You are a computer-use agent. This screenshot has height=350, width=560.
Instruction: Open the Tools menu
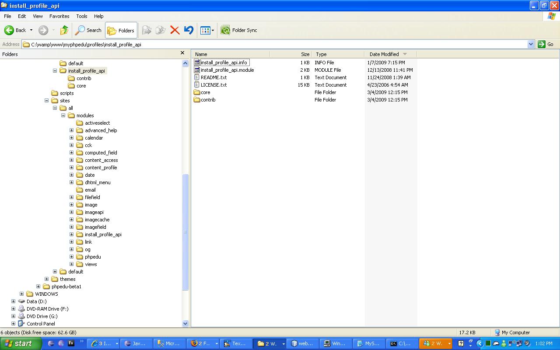(x=82, y=16)
